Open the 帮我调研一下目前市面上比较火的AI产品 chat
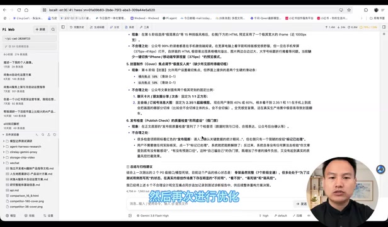 pos(30,113)
